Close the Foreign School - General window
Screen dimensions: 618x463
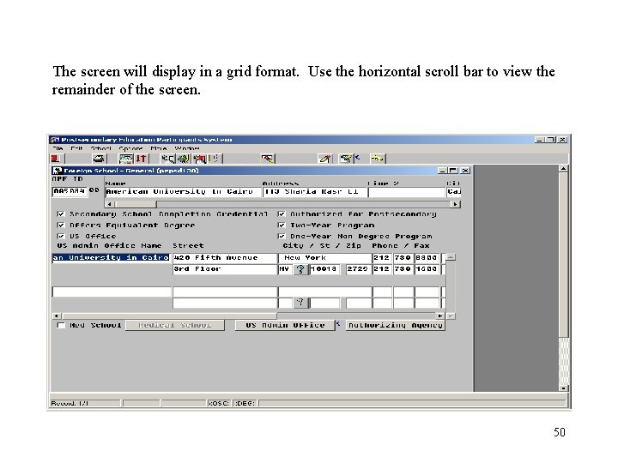click(x=465, y=171)
